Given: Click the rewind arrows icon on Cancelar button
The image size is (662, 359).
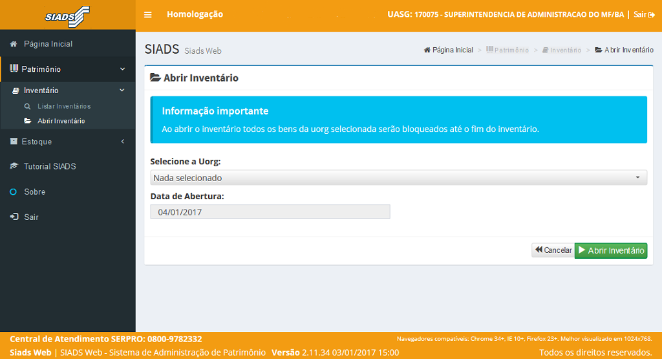Looking at the screenshot, I should [539, 250].
